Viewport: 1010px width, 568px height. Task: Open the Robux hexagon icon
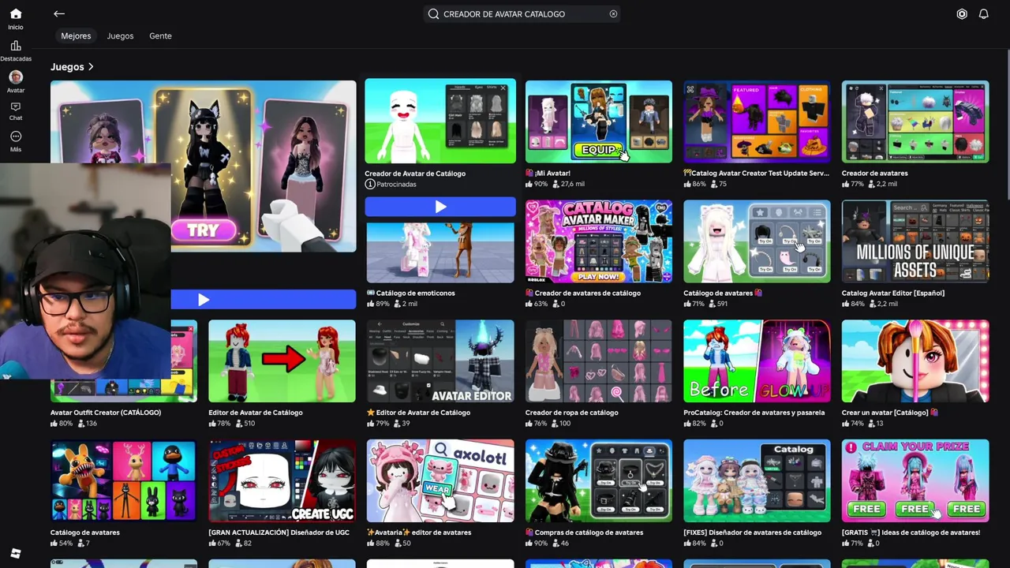(x=962, y=14)
